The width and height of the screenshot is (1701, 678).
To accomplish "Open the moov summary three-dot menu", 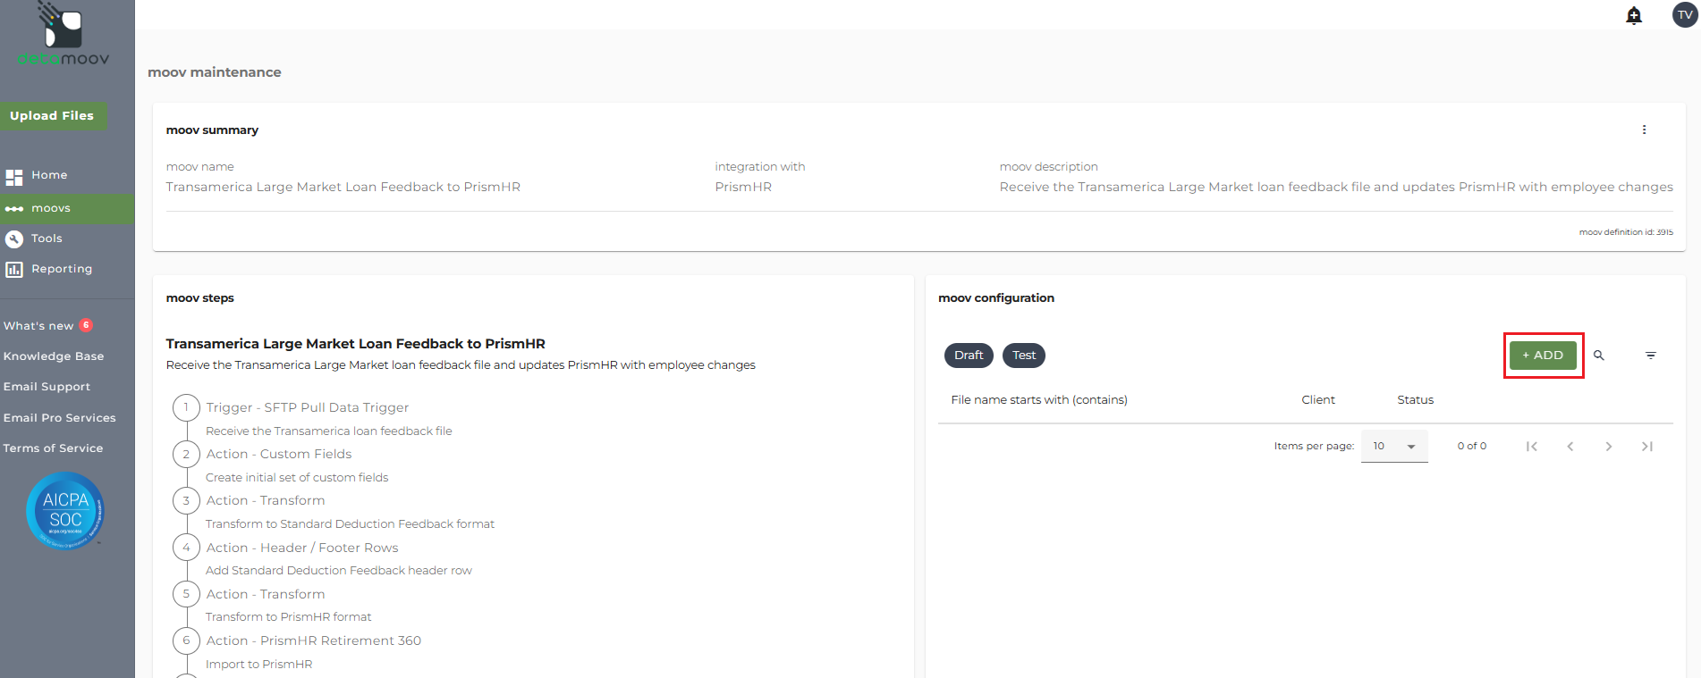I will (1644, 130).
